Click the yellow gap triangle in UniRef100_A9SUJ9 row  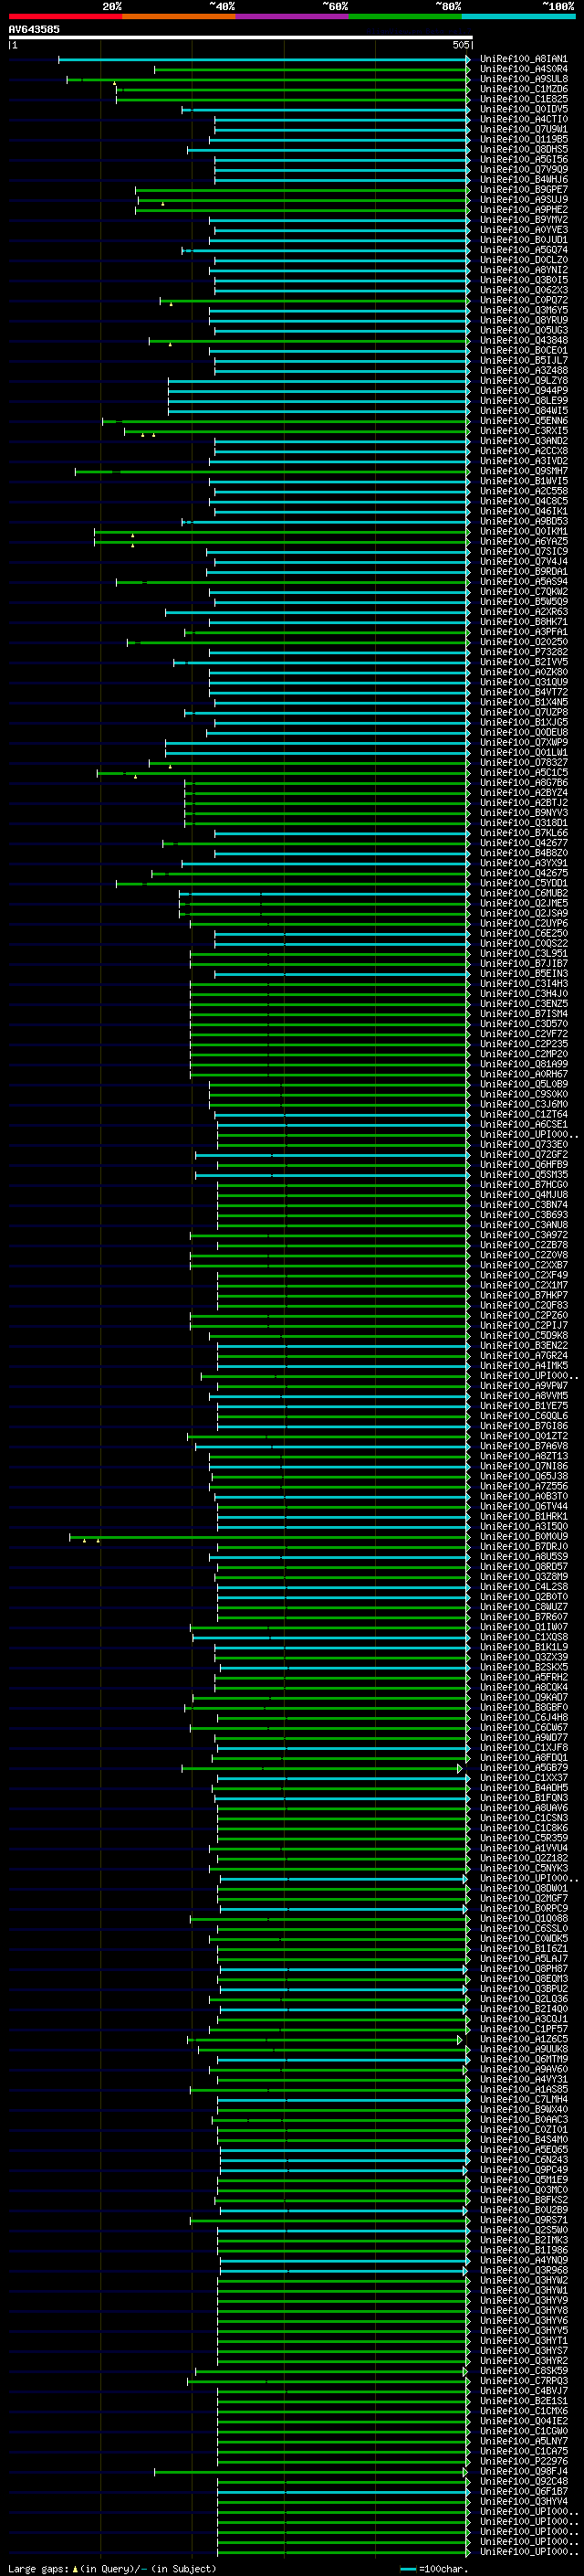[162, 203]
